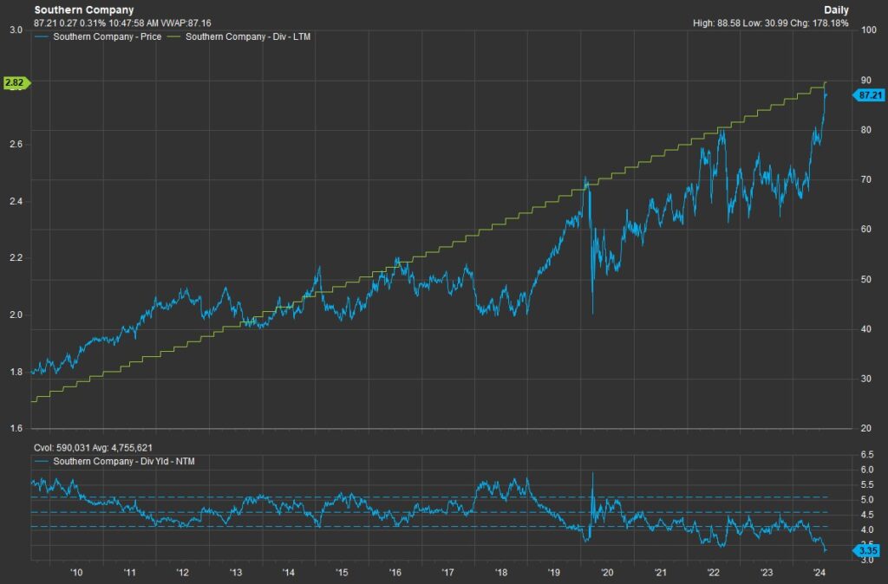Click the '23 year label on time axis

(x=767, y=572)
